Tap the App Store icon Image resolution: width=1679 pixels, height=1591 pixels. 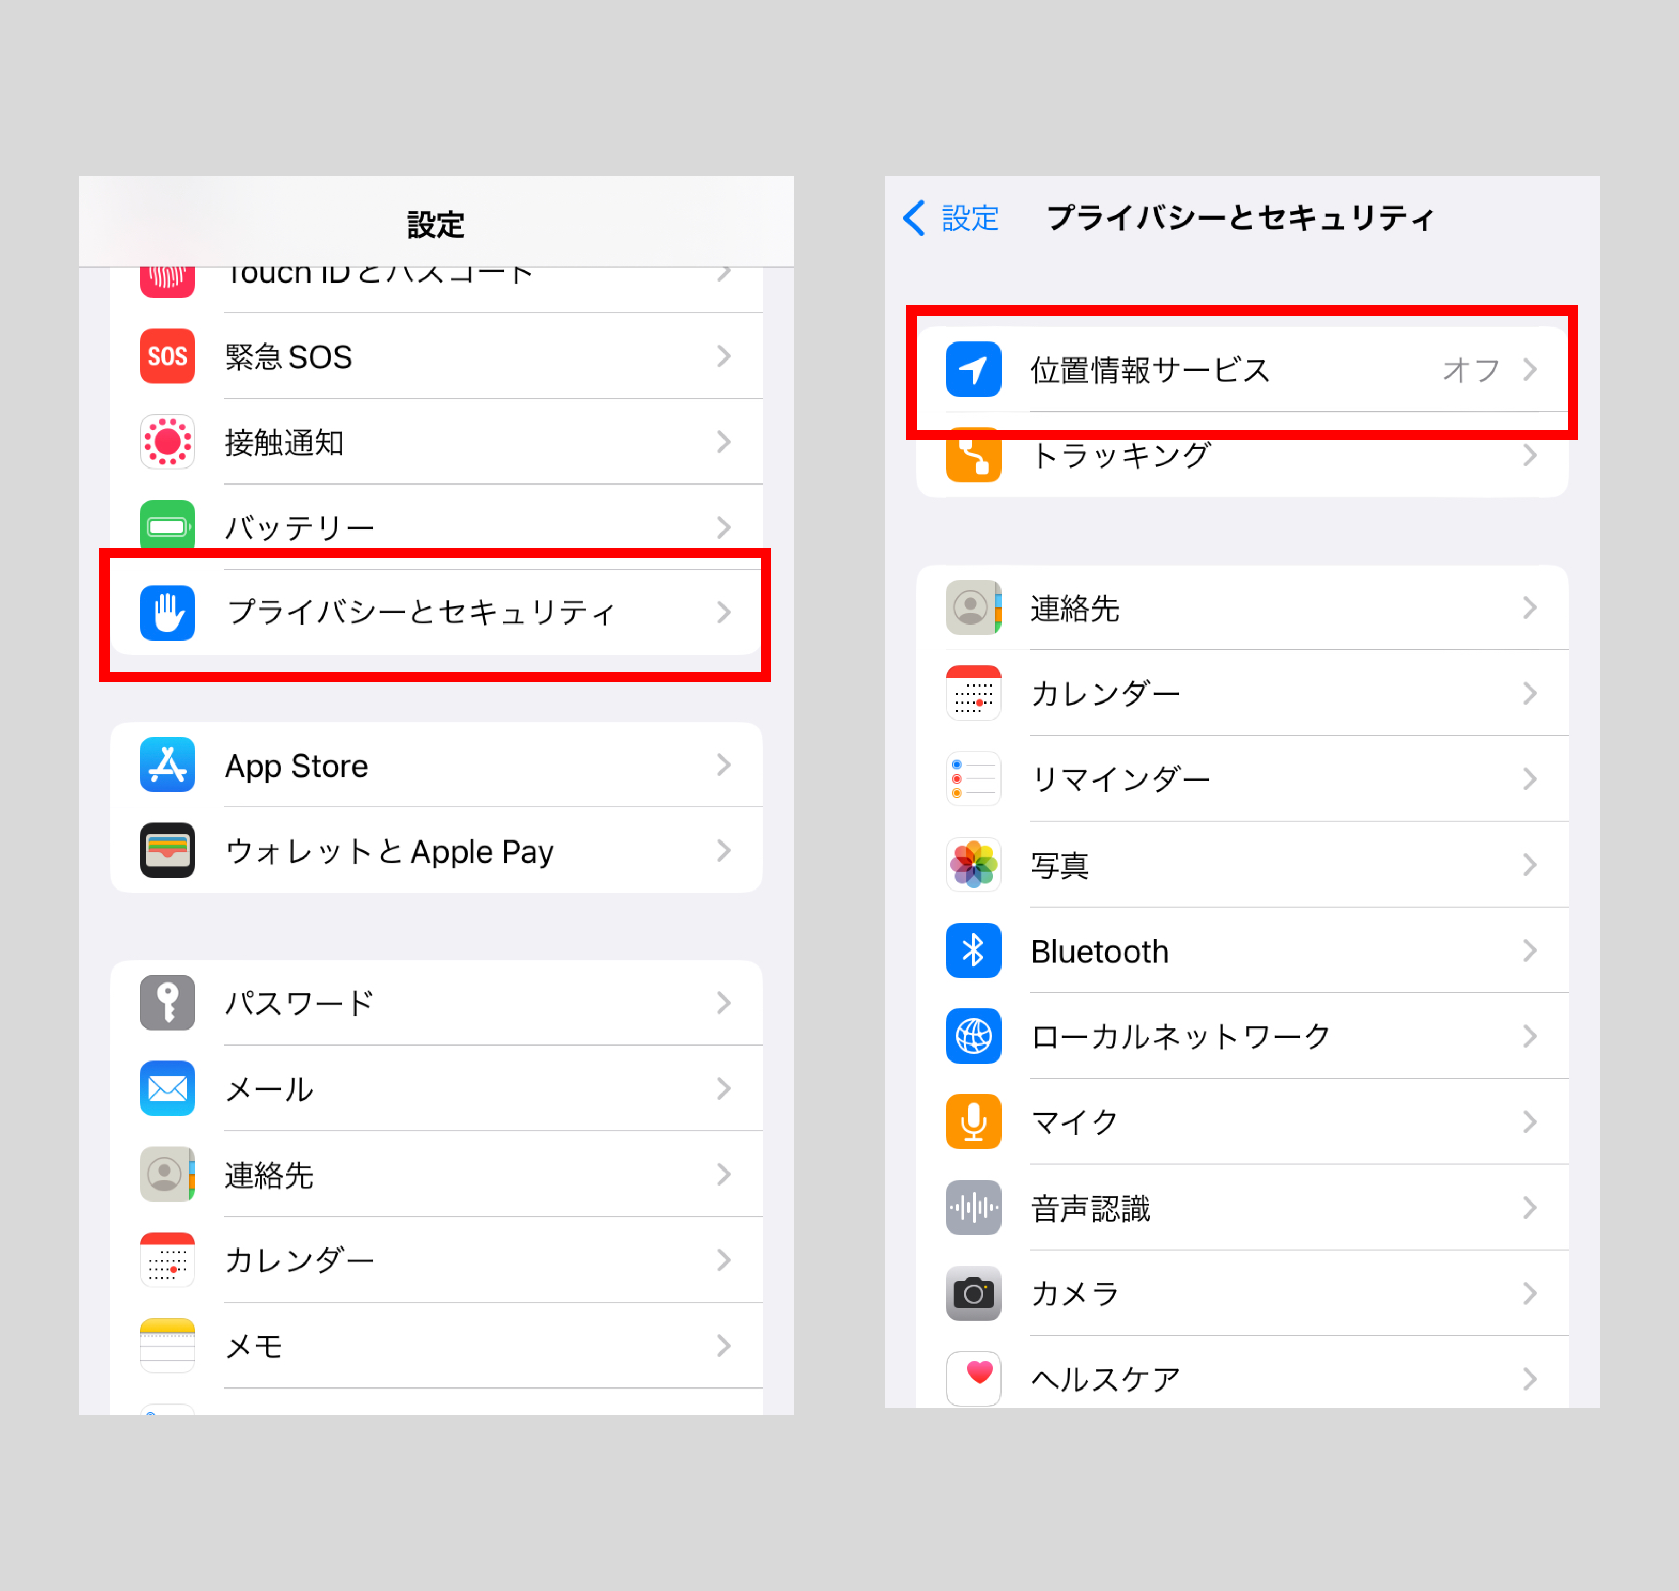167,765
